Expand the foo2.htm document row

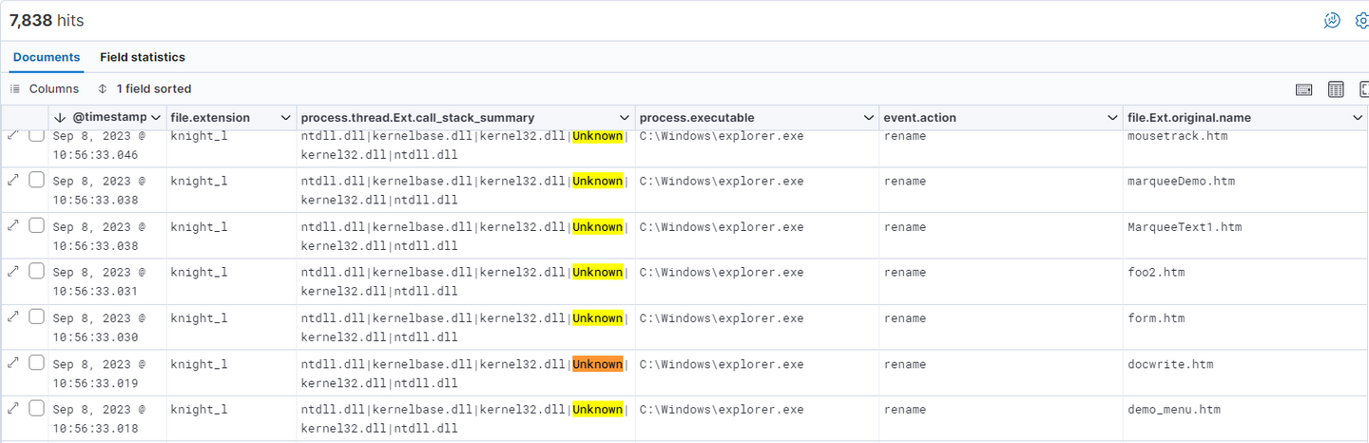[13, 271]
